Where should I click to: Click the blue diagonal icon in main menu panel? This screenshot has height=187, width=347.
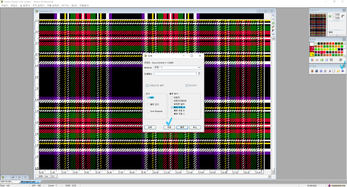317,71
